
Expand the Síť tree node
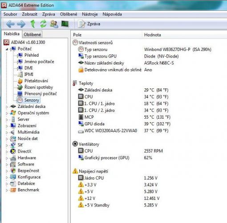pyautogui.click(x=7, y=145)
